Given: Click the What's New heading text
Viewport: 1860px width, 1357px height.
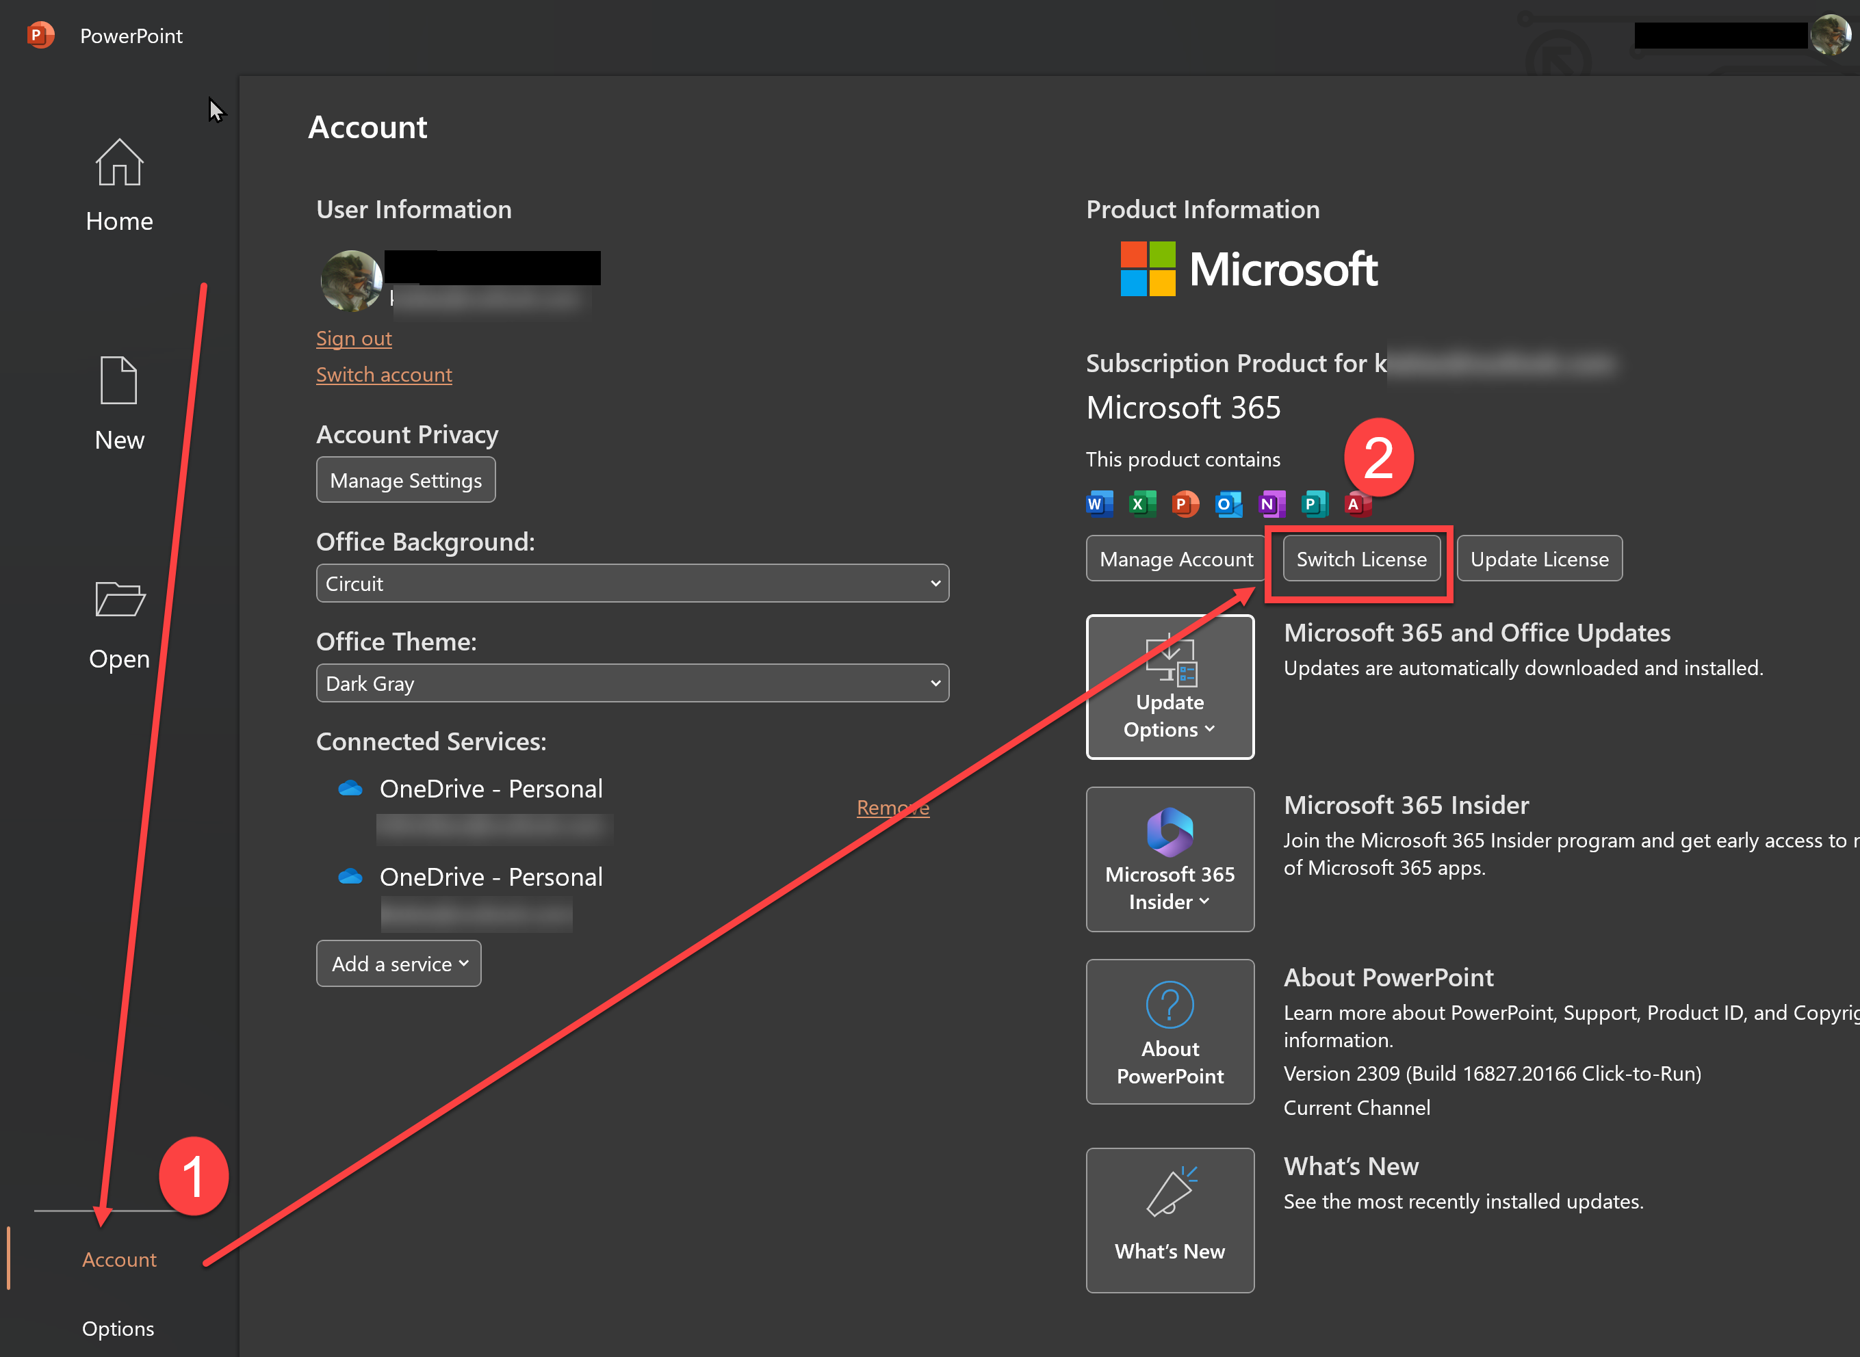Looking at the screenshot, I should click(1352, 1165).
